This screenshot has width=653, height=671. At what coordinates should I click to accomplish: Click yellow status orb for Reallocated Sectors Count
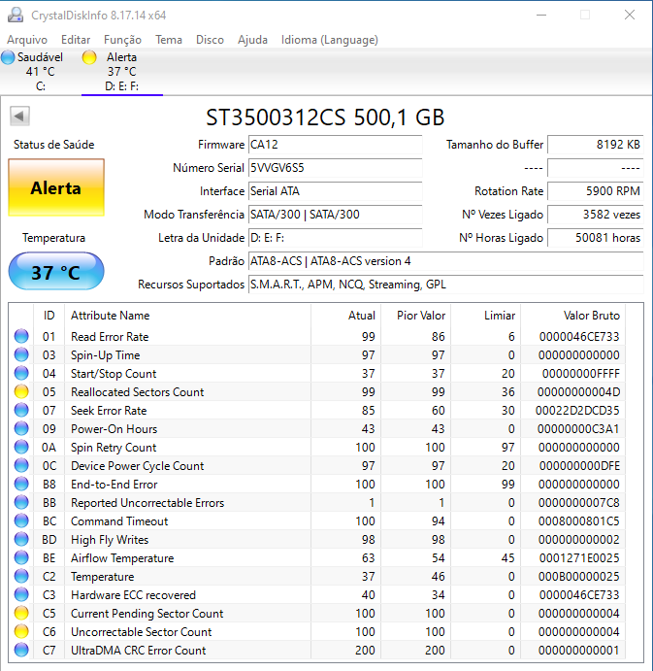[21, 391]
